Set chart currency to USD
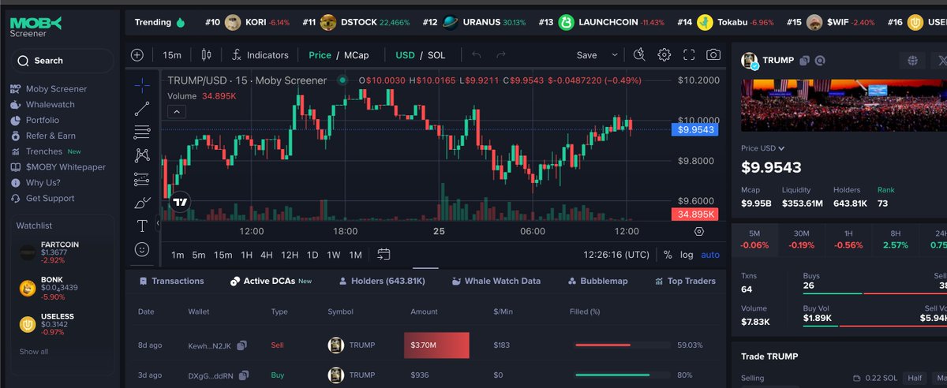This screenshot has width=947, height=388. (405, 55)
